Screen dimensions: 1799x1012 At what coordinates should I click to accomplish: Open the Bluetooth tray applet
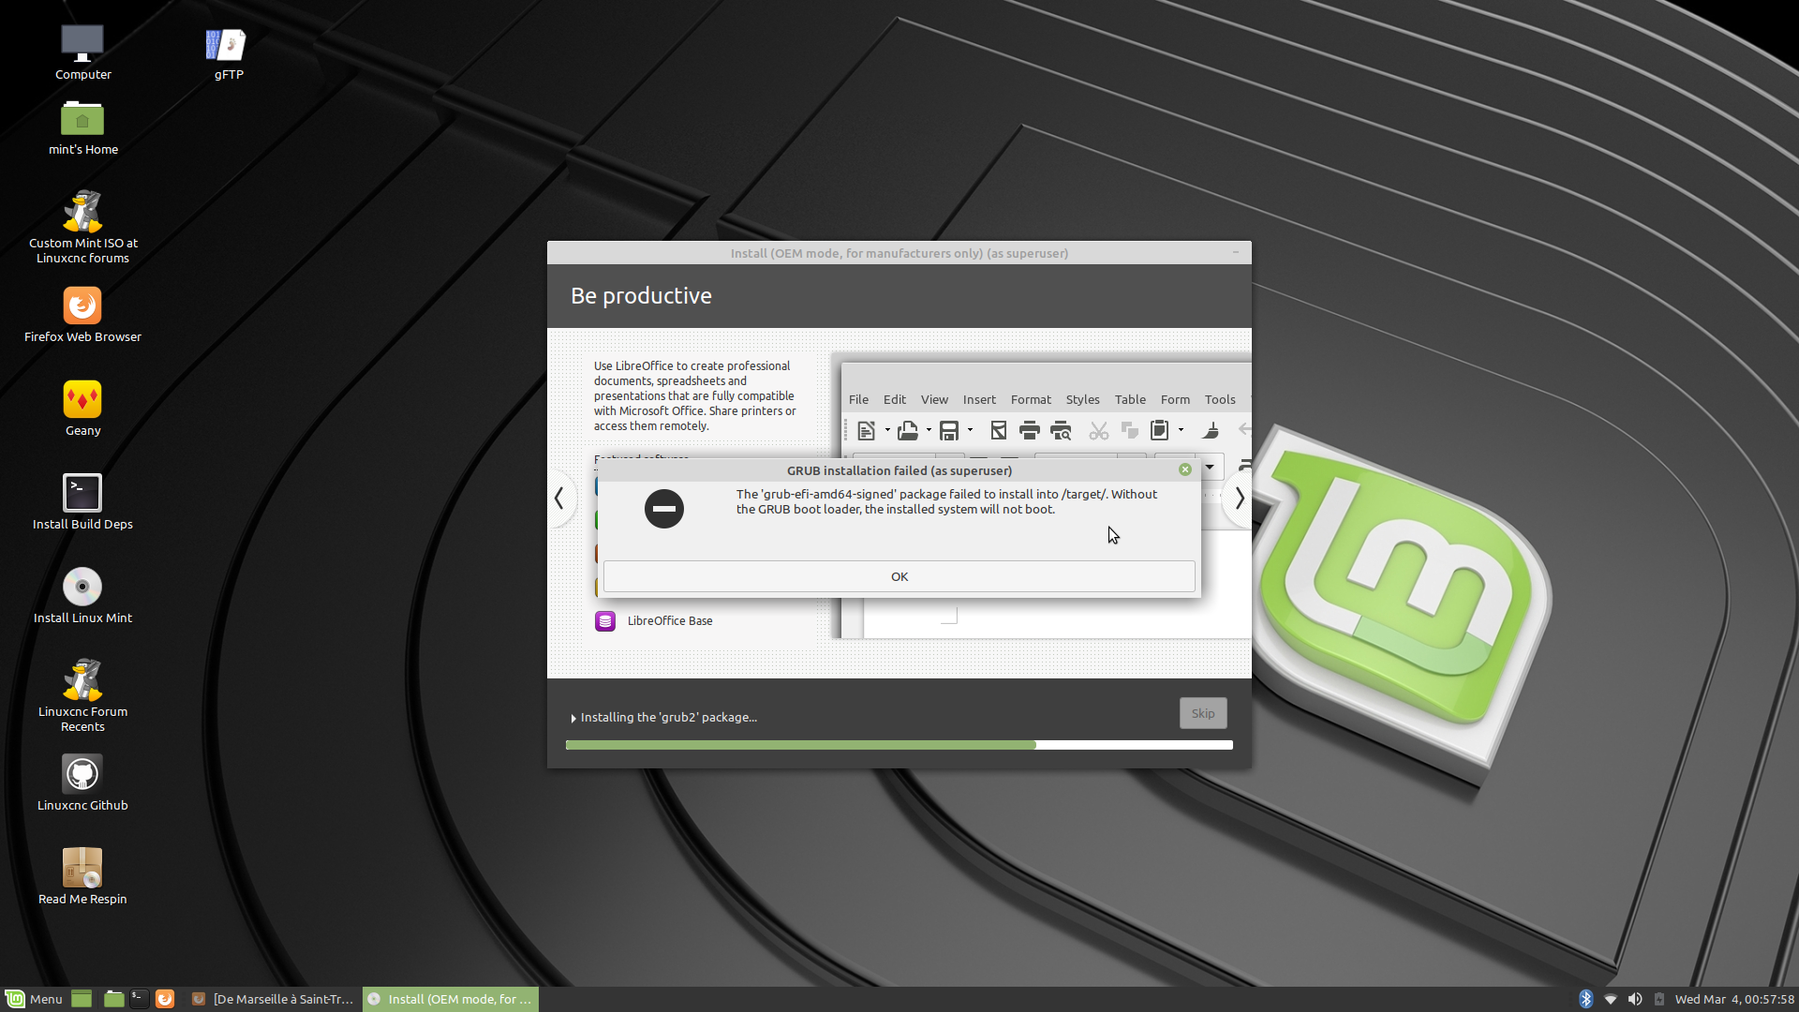[1585, 999]
